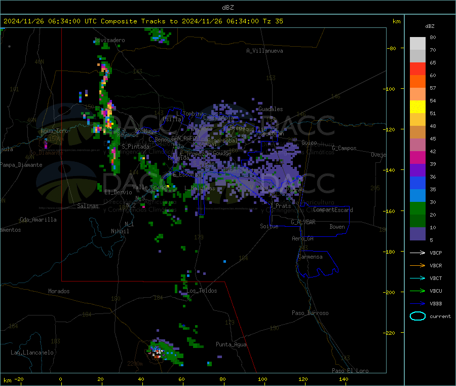Click the 'Paso_El_Loro' map label
The width and height of the screenshot is (456, 386).
click(x=350, y=371)
